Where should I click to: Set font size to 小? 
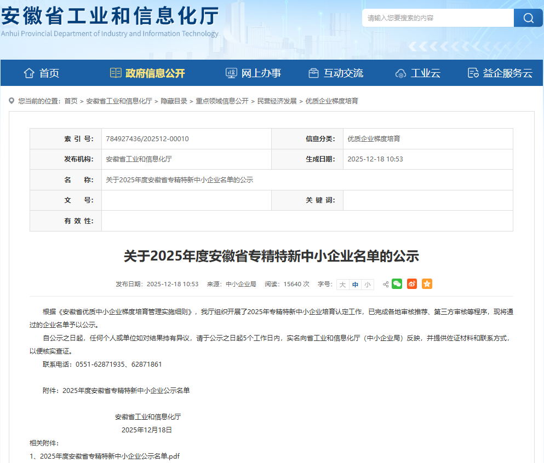(368, 285)
